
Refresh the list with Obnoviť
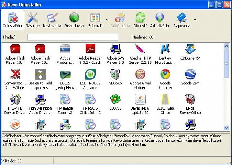click(140, 20)
